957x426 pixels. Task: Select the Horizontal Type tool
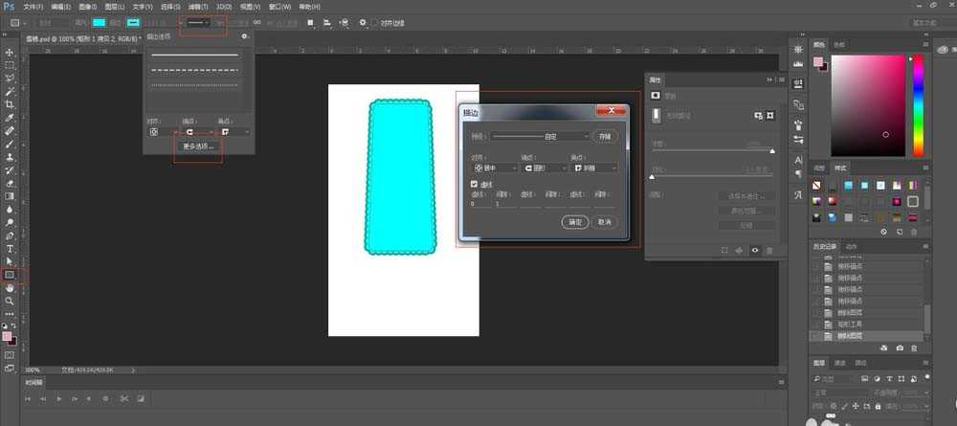[x=10, y=248]
